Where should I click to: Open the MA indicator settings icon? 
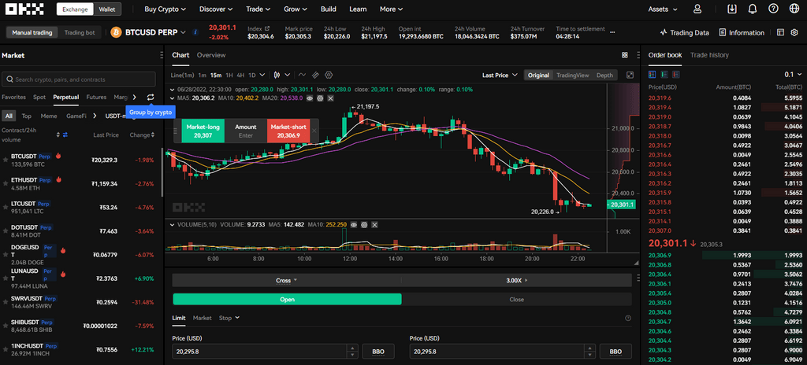pos(320,98)
